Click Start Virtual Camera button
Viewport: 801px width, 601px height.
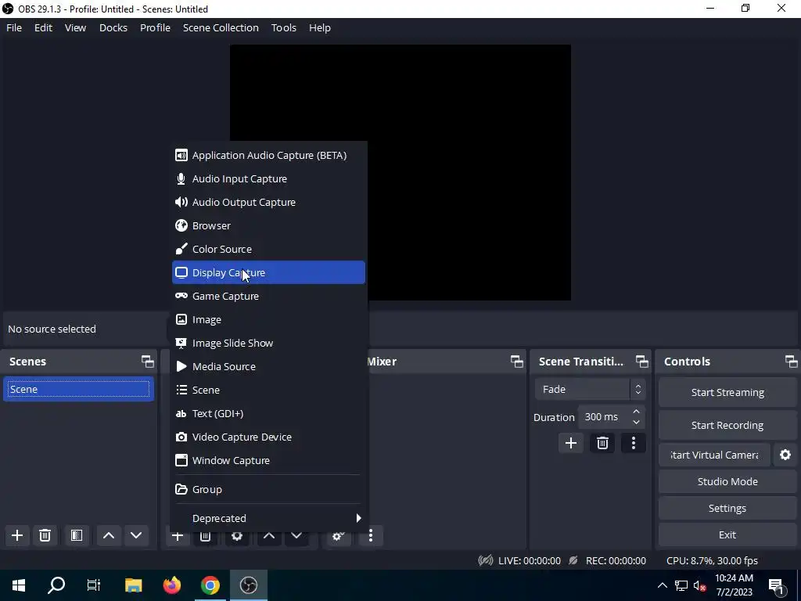pos(714,455)
